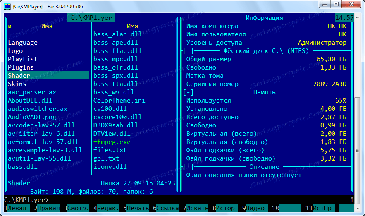Viewport: 365px width, 216px height.
Task: Select file AudioVADT.png
Action: [32, 117]
